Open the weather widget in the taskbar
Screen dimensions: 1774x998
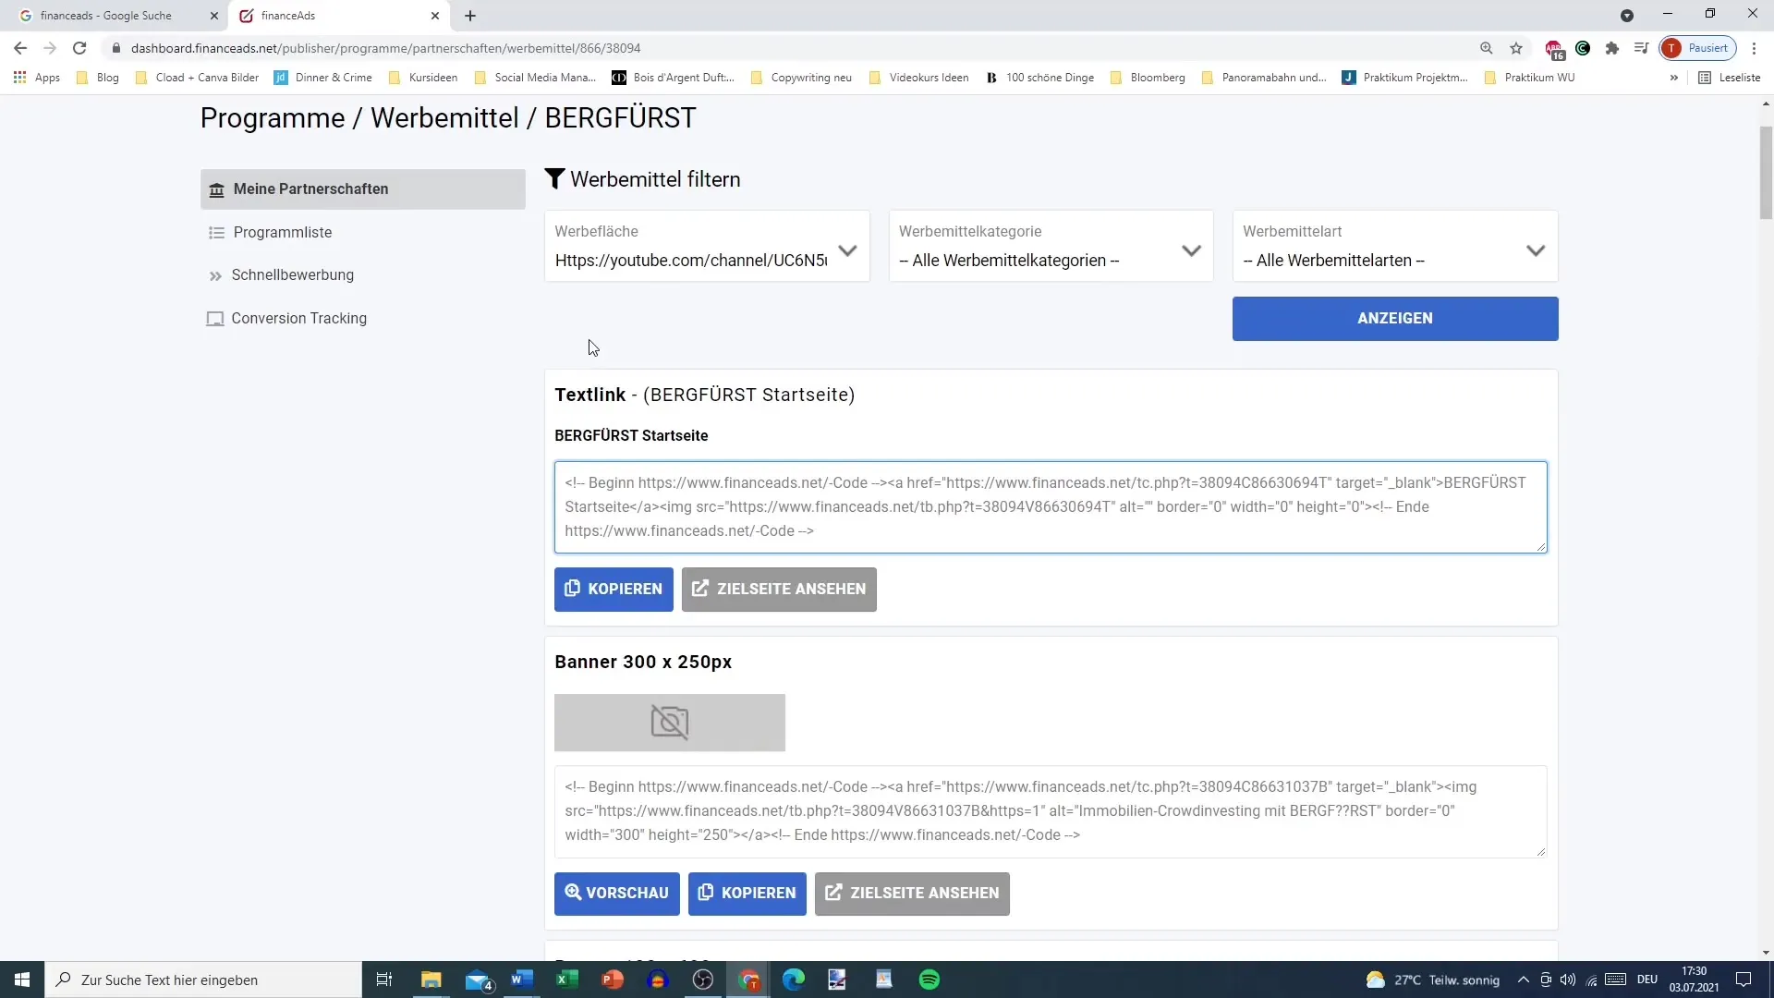[x=1432, y=980]
